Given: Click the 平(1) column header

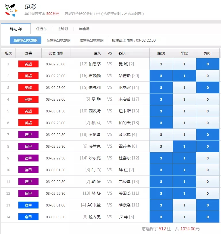Looking at the screenshot, I should [185, 53].
